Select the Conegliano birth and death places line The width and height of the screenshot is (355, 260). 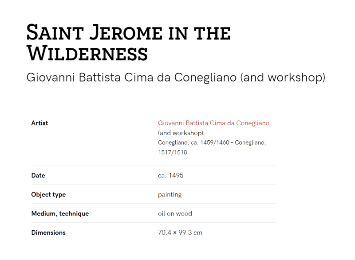pos(212,147)
